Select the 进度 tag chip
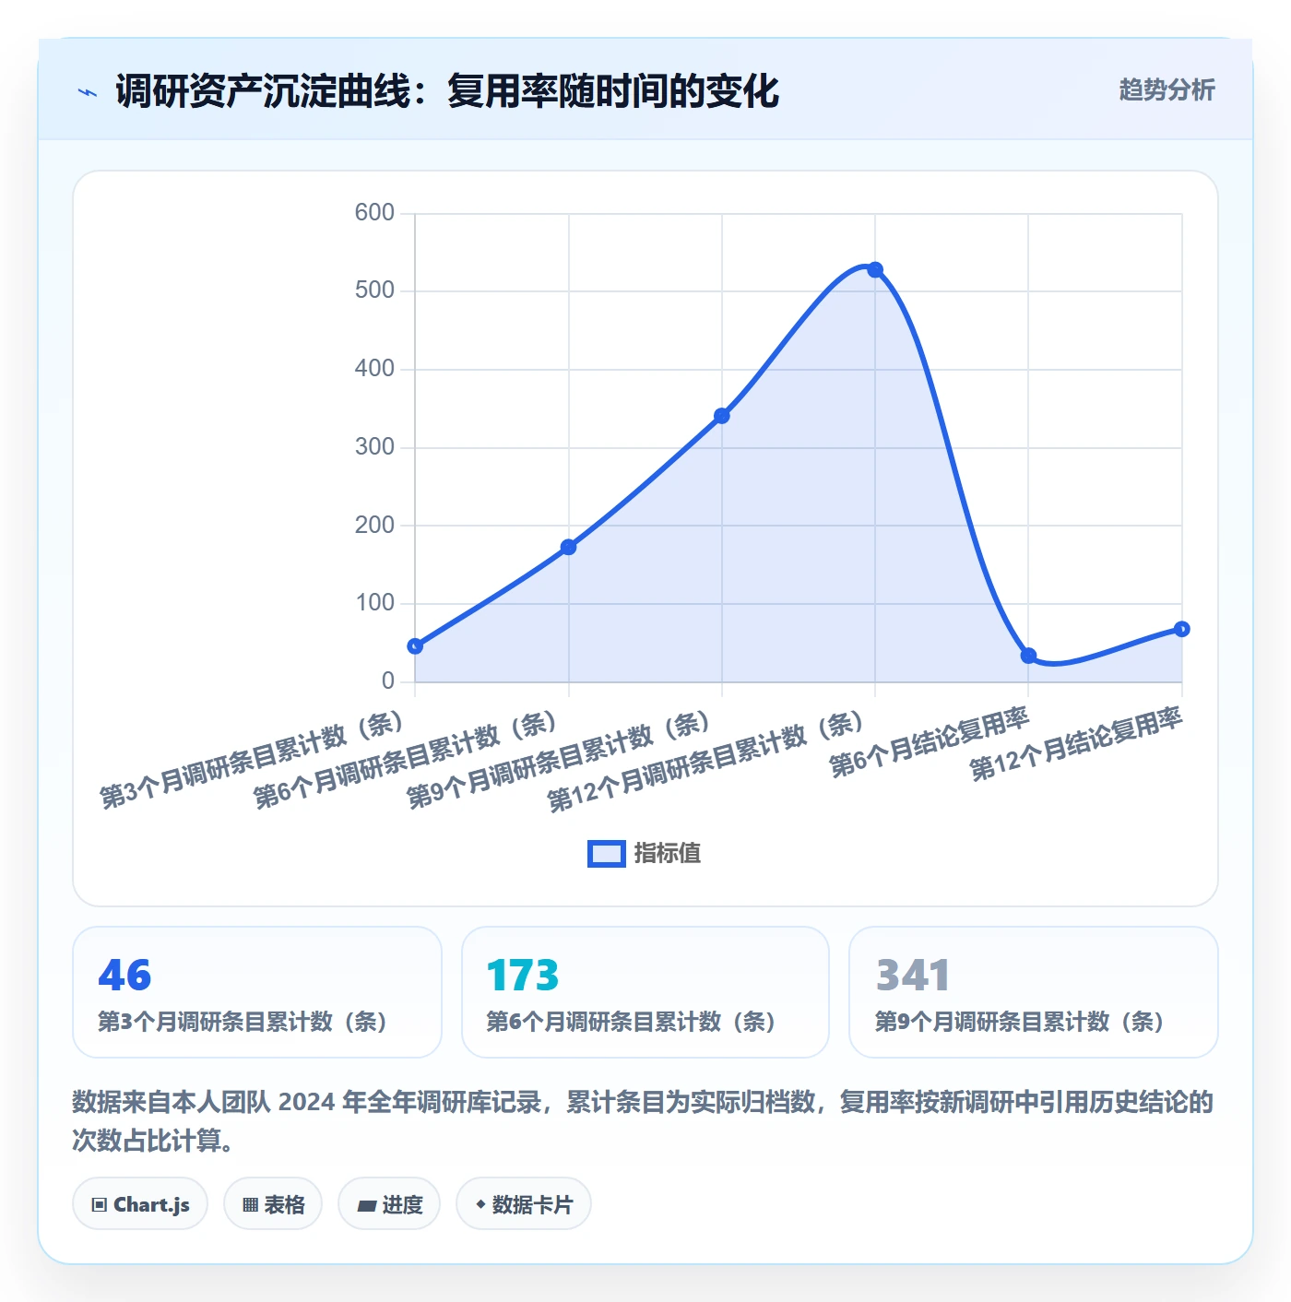 pos(389,1204)
